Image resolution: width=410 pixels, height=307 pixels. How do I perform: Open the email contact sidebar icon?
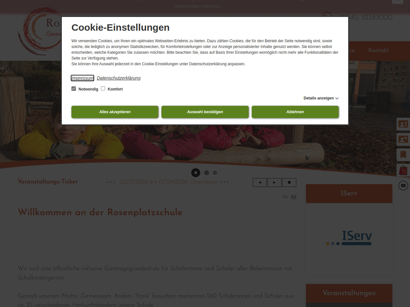point(403,139)
